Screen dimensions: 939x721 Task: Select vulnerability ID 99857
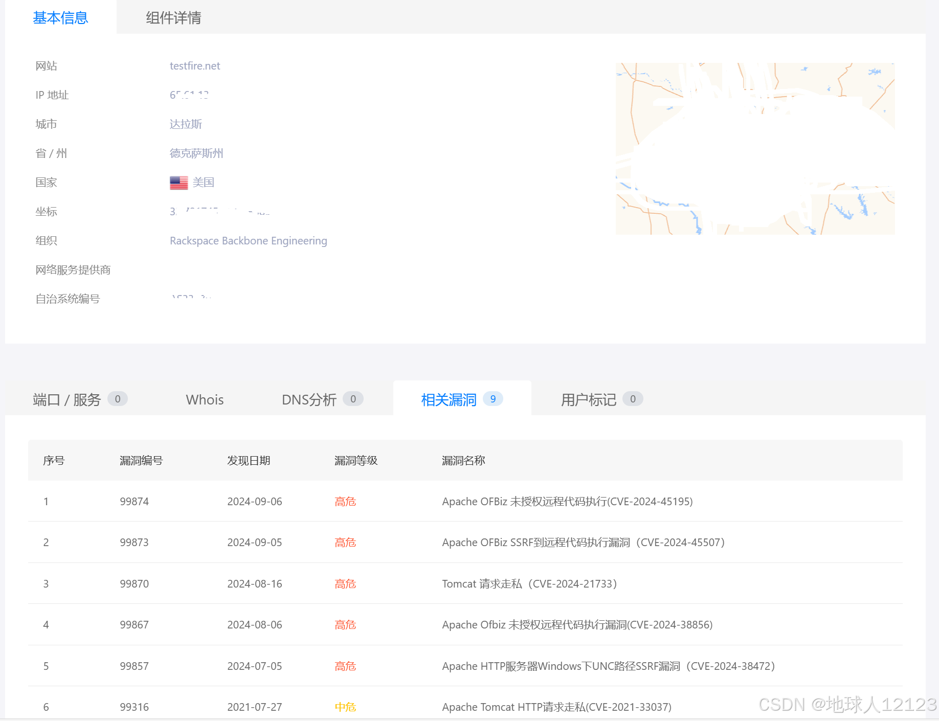pyautogui.click(x=134, y=666)
